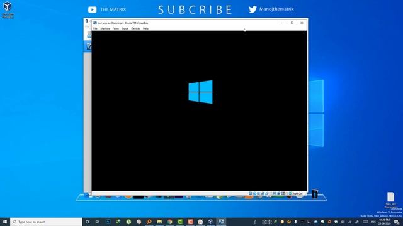Open the action center notifications icon
Screen dimensions: 403x226
point(396,222)
